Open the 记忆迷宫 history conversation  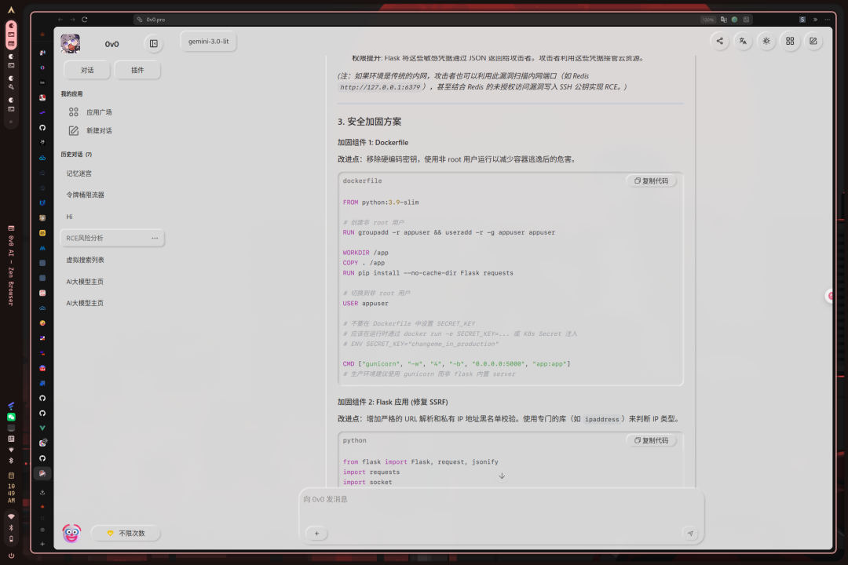79,173
